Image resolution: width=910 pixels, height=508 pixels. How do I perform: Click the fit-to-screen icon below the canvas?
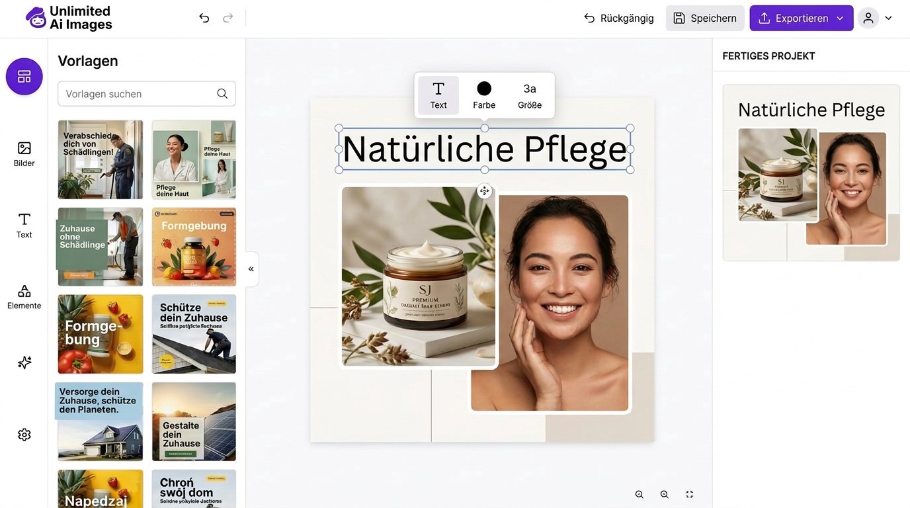pyautogui.click(x=690, y=494)
